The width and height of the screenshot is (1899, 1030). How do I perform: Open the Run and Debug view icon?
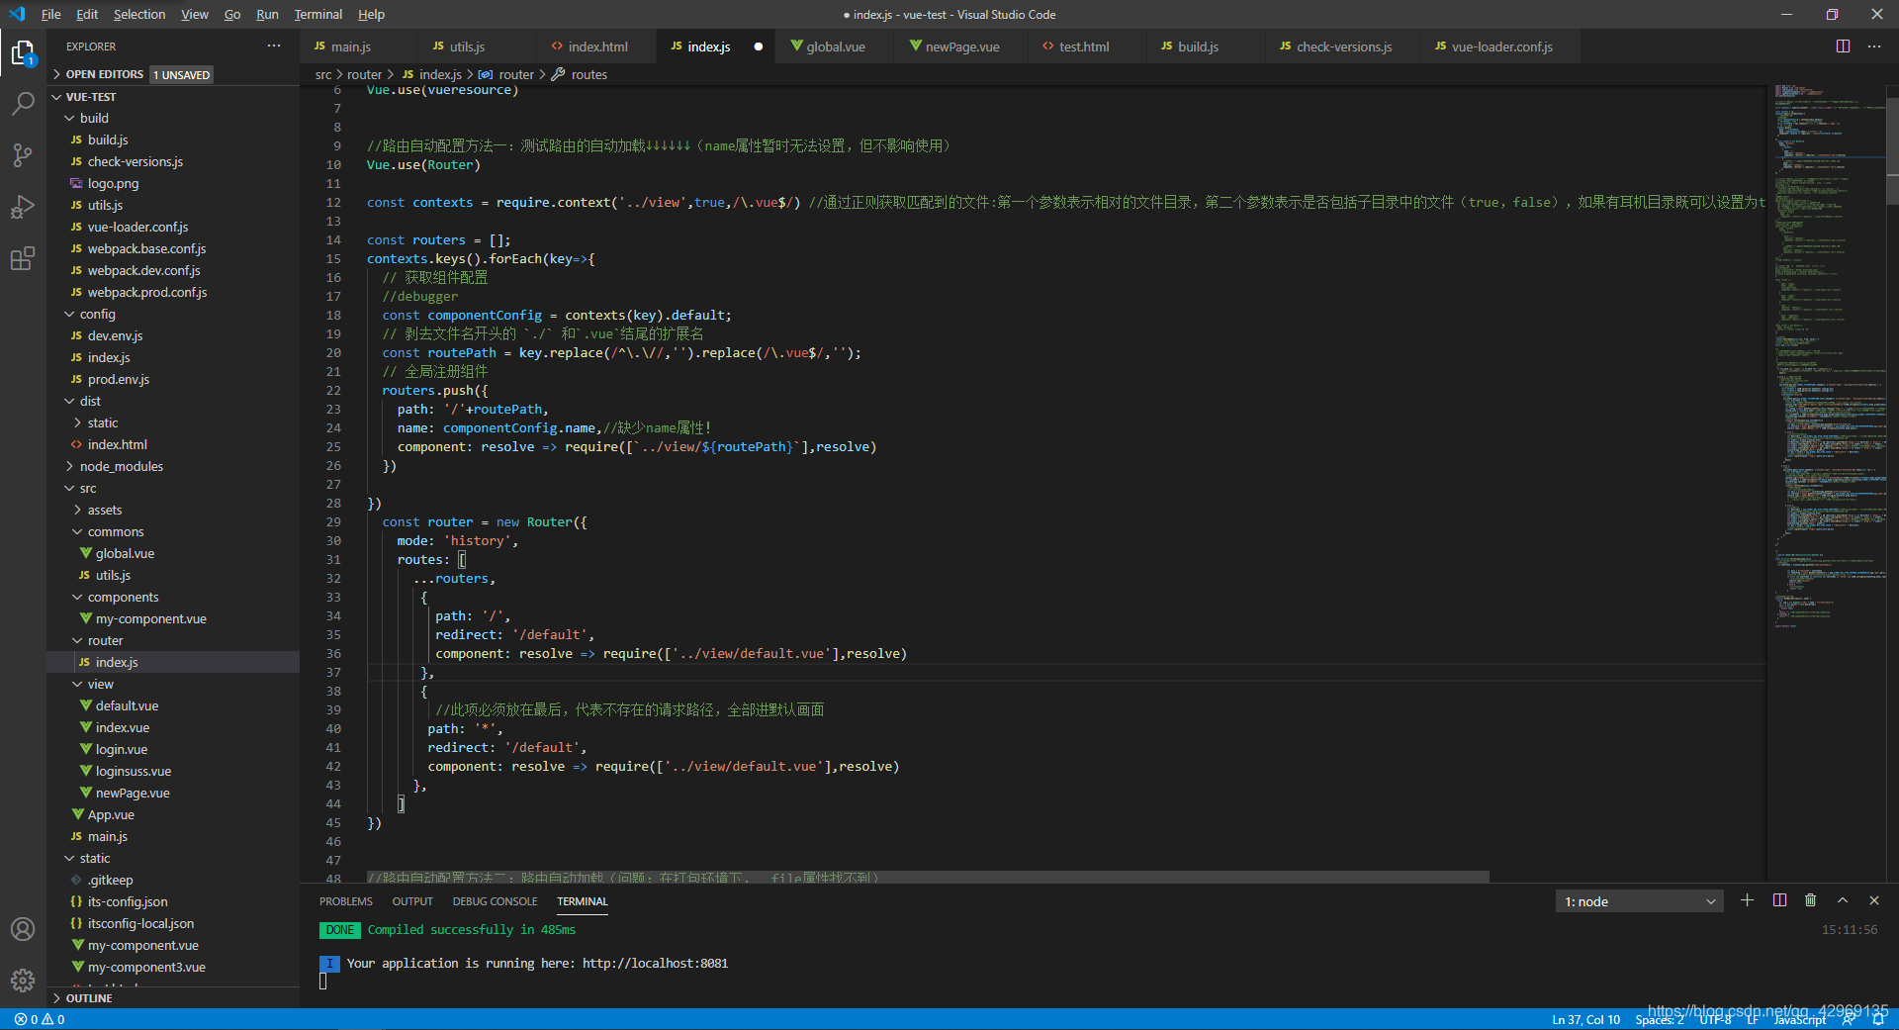[23, 207]
